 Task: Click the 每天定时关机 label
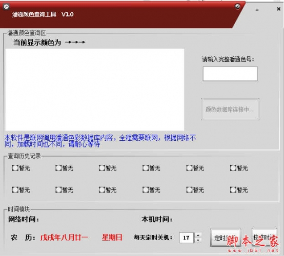click(x=153, y=238)
